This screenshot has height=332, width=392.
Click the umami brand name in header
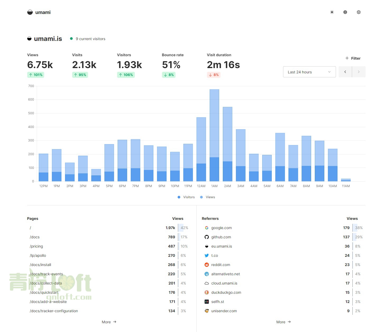43,12
